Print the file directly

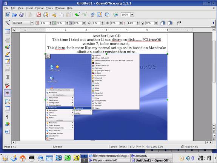pyautogui.click(x=46, y=15)
